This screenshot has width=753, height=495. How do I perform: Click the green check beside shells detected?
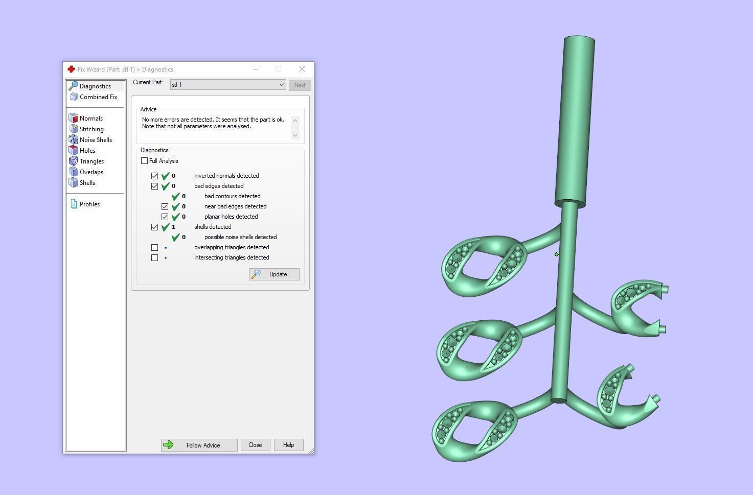[x=165, y=227]
